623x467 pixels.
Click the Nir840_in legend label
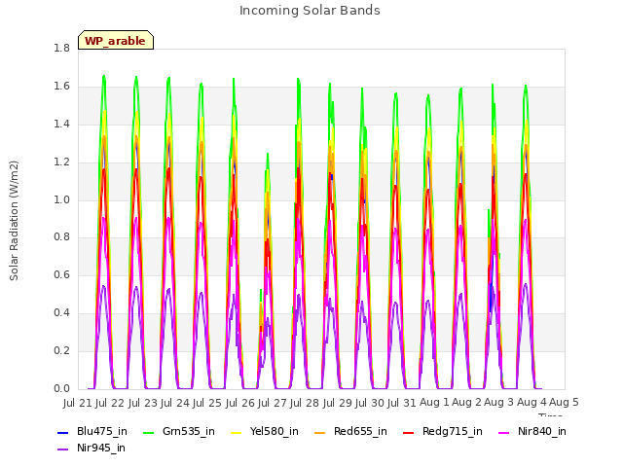coord(542,432)
